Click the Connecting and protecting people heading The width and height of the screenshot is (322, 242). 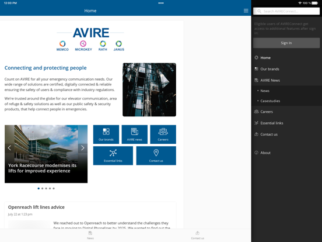45,68
